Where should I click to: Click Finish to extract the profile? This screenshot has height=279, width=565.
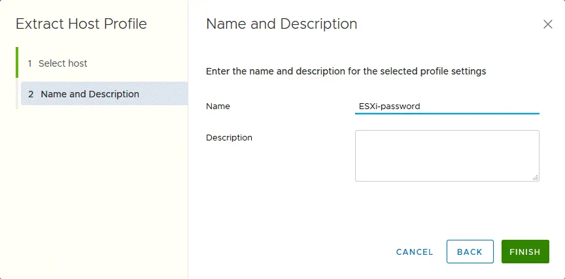click(x=524, y=252)
